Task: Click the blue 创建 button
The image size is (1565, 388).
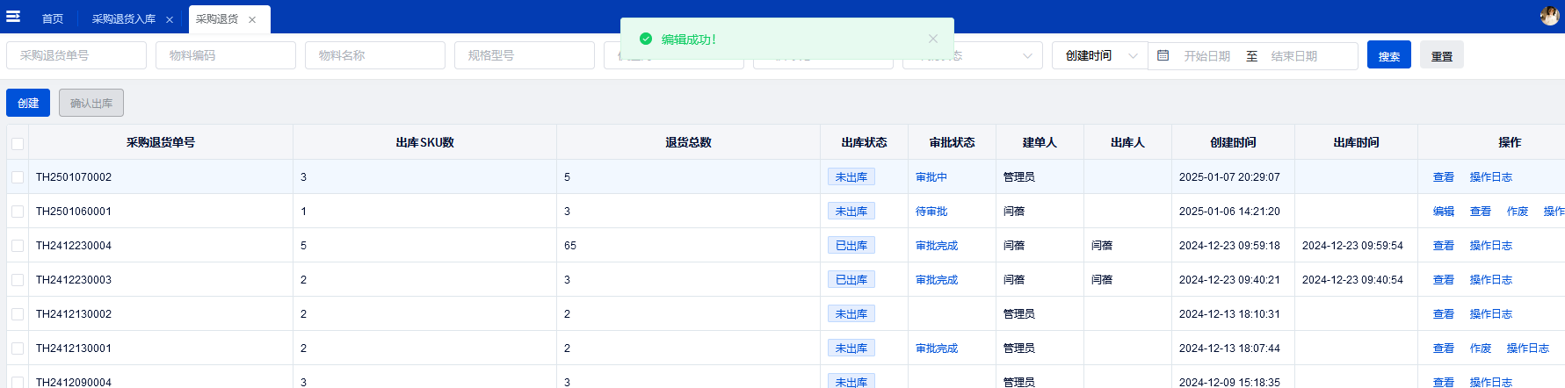Action: click(x=28, y=103)
